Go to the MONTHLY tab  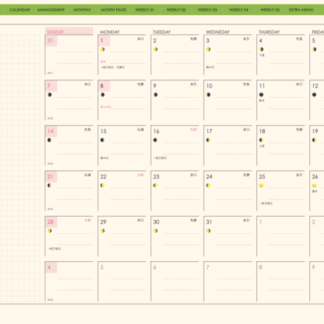click(x=82, y=10)
